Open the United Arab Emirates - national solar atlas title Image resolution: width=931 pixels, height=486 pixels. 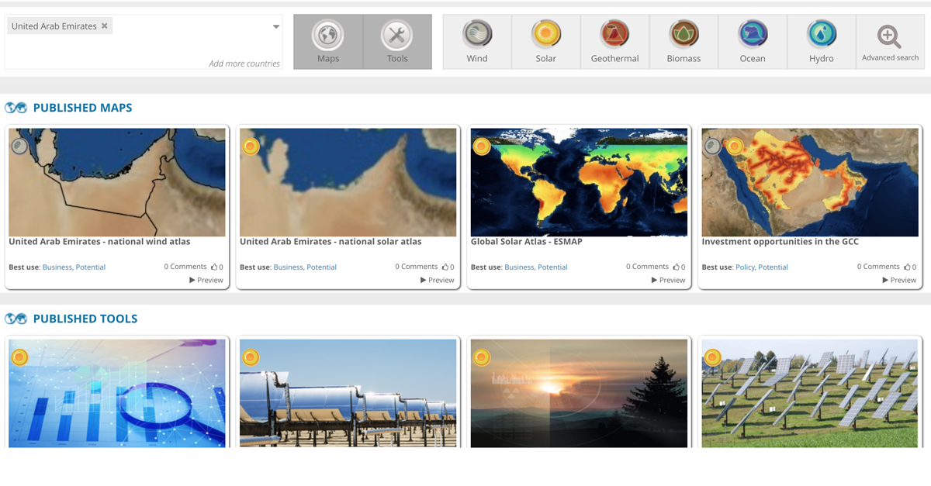pos(331,242)
